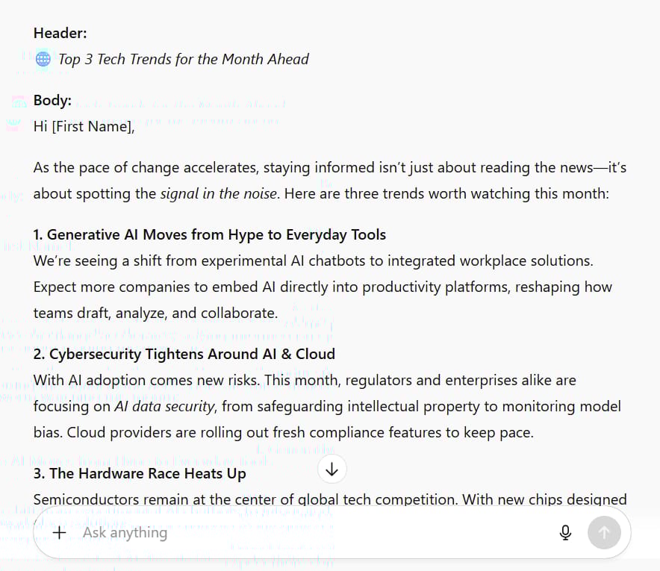Click the plus attachment icon
Viewport: 660px width, 571px height.
click(59, 533)
